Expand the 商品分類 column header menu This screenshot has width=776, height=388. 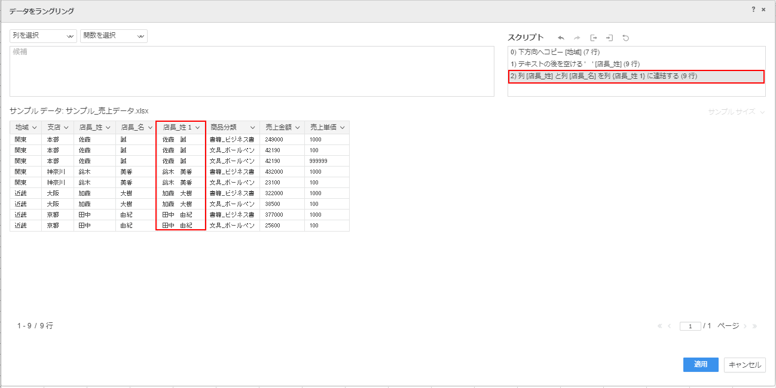[252, 128]
